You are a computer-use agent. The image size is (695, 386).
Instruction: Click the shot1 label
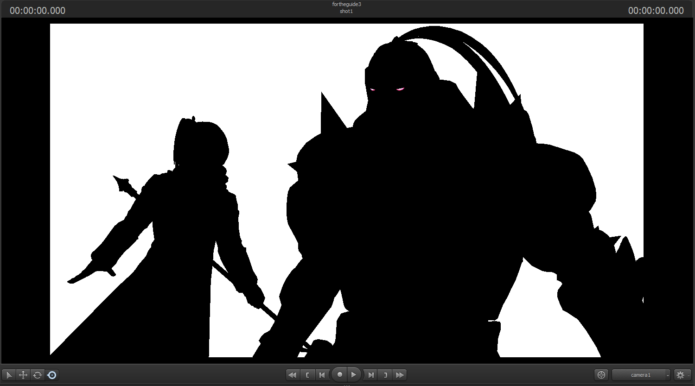[x=346, y=11]
